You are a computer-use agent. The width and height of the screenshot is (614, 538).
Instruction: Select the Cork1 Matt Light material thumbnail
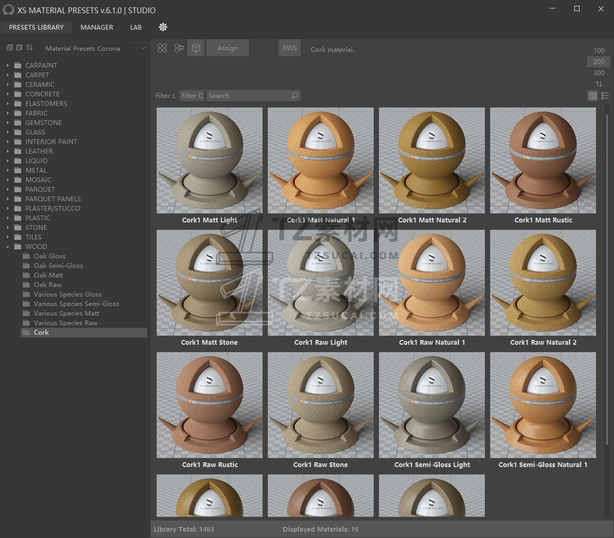coord(210,160)
